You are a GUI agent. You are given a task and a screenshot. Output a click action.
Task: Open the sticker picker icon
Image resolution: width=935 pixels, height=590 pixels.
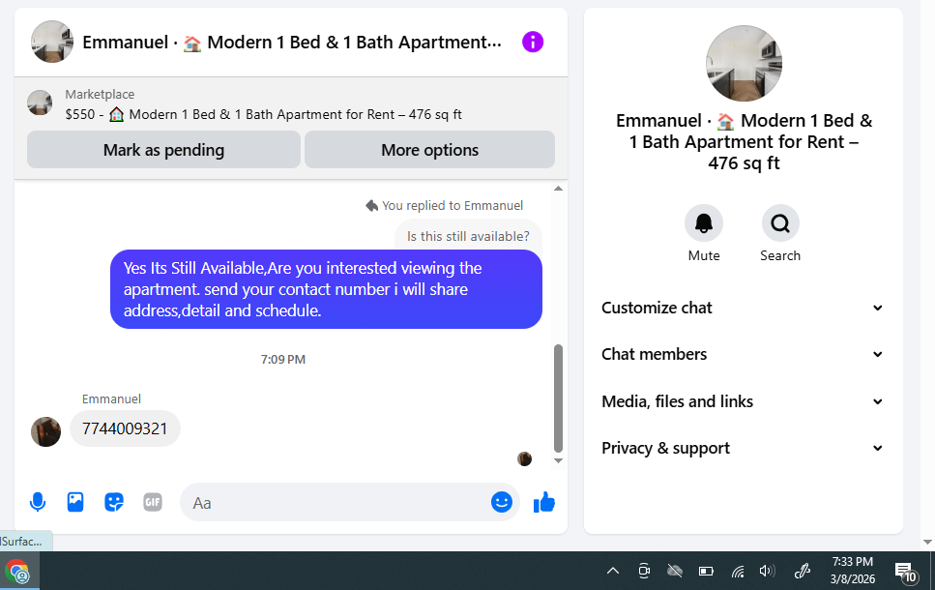114,502
